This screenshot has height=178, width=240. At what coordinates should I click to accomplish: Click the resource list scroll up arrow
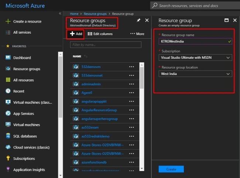[x=142, y=65]
